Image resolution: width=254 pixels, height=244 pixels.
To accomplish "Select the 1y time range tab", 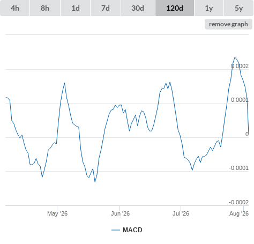I will pos(209,8).
